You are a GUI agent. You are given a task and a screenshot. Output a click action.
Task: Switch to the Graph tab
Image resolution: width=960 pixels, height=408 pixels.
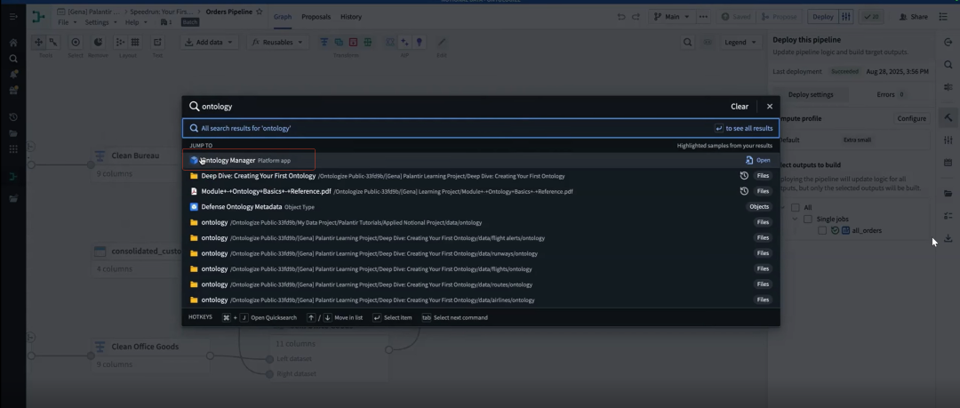[x=283, y=17]
